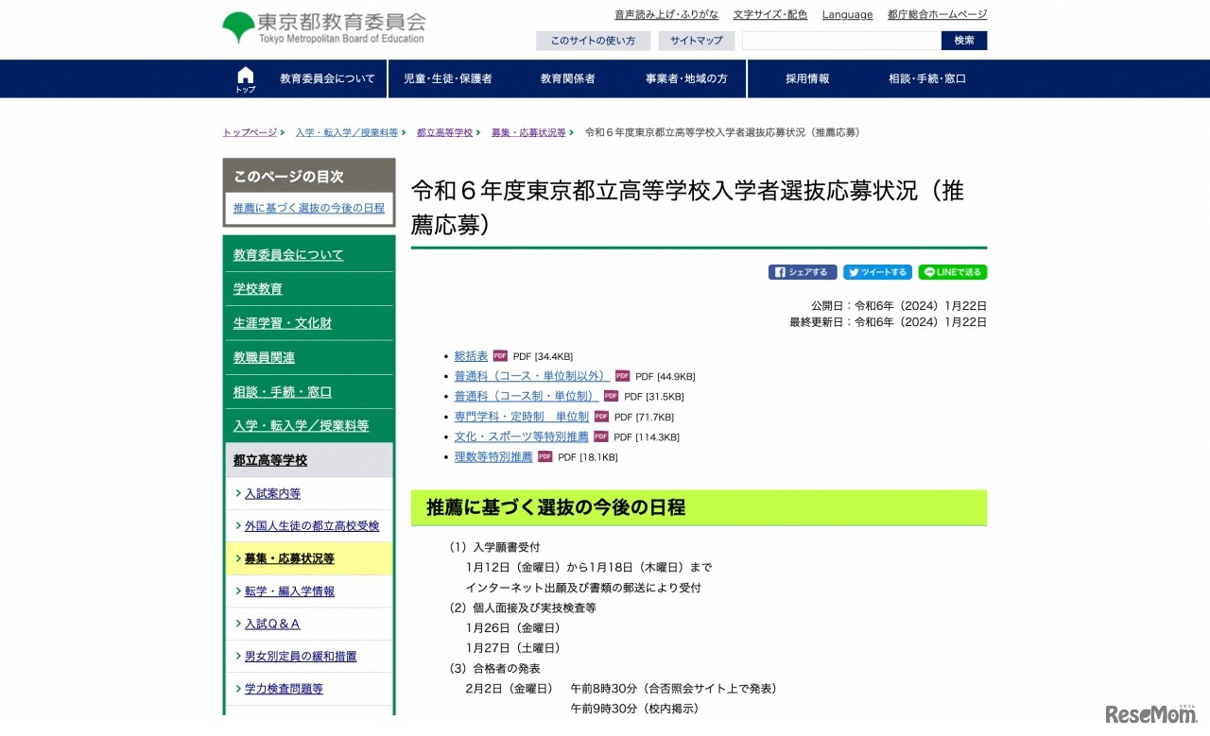Viewport: 1210px width, 736px height.
Task: Open the 教育関係者 navigation menu
Action: point(571,78)
